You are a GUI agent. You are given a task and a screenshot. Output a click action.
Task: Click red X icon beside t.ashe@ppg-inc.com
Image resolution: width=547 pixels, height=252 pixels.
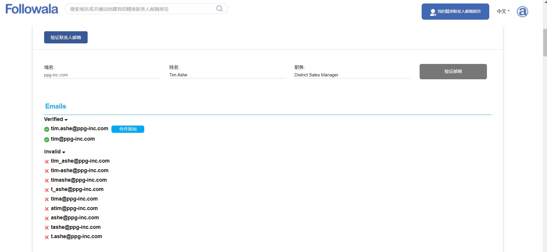click(47, 237)
